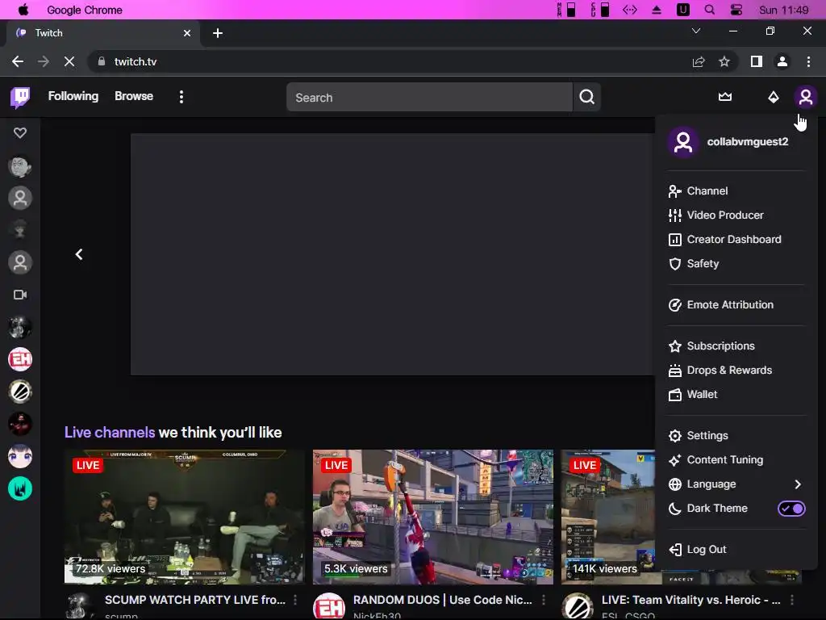826x620 pixels.
Task: Click the featured stream carousel player
Action: [x=393, y=254]
